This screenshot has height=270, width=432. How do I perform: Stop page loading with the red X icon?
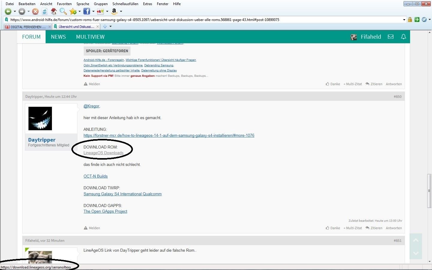coord(35,11)
